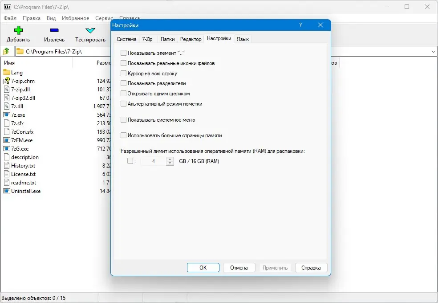The image size is (438, 303).
Task: Click the 7-zip.chm help file icon
Action: pyautogui.click(x=6, y=81)
